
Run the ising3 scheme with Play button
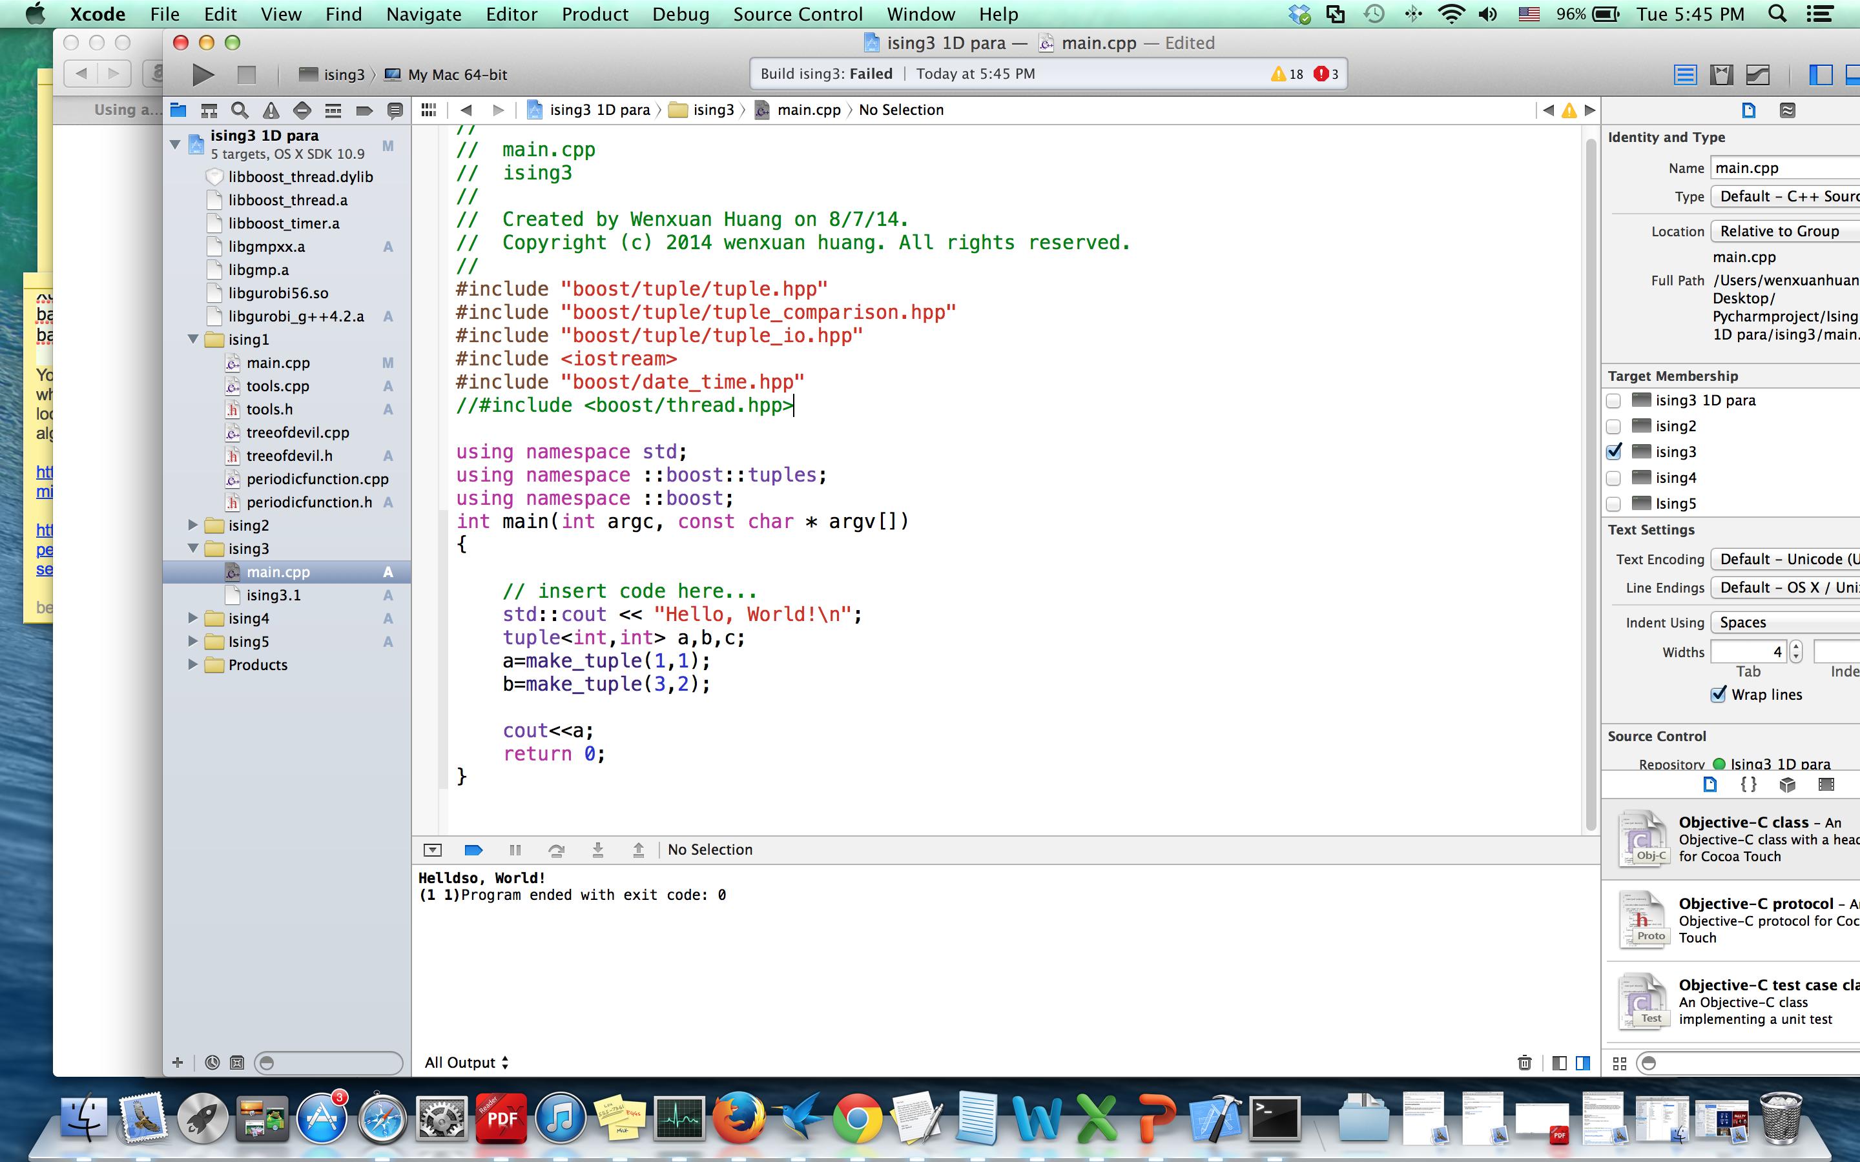[203, 74]
